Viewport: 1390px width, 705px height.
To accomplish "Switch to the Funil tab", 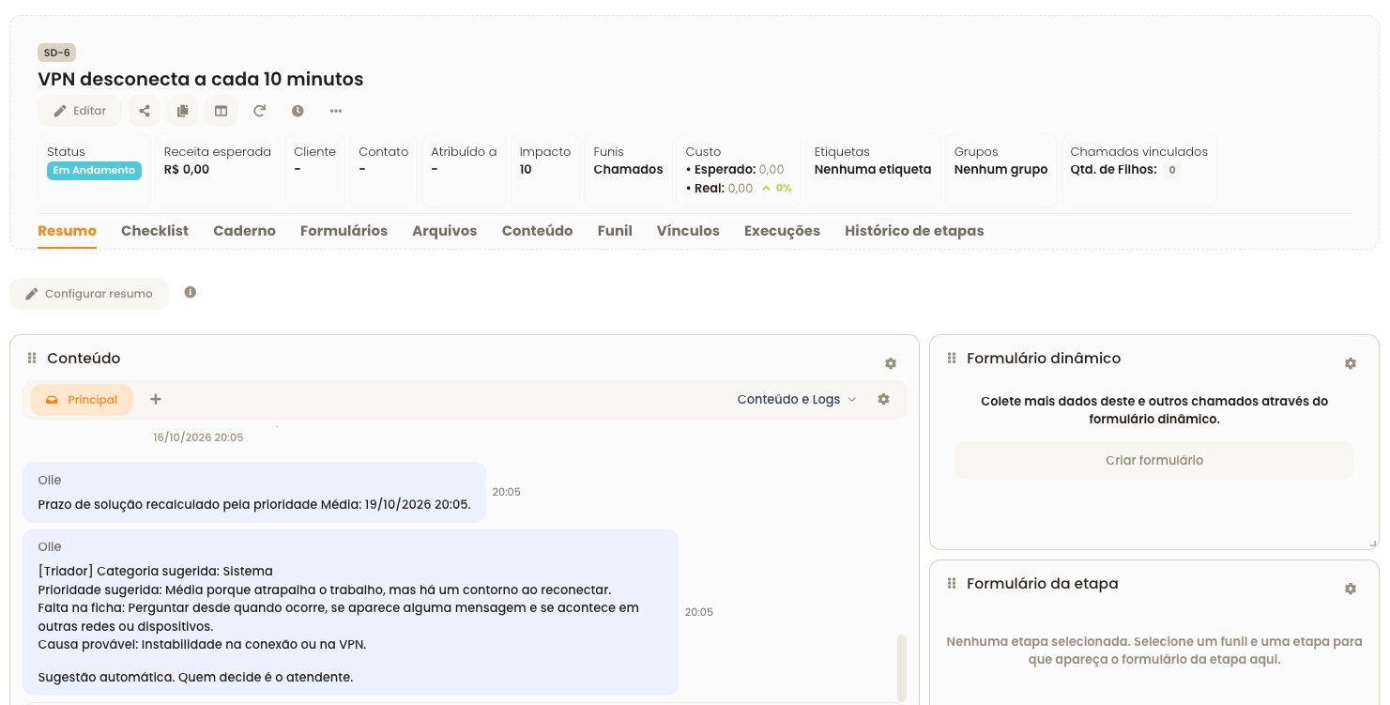I will tap(615, 231).
